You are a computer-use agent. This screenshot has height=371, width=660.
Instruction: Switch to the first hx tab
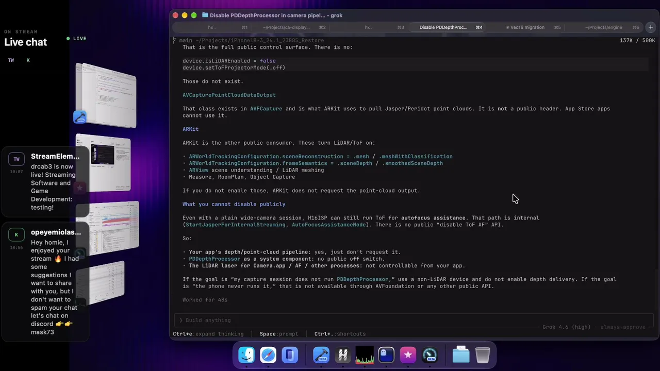tap(211, 27)
